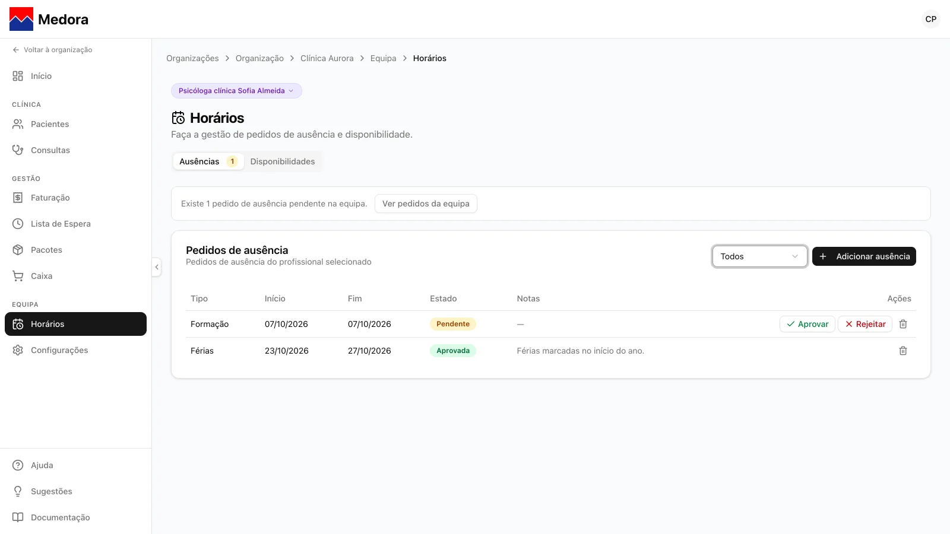
Task: Switch to the Disponibilidades tab
Action: [283, 161]
